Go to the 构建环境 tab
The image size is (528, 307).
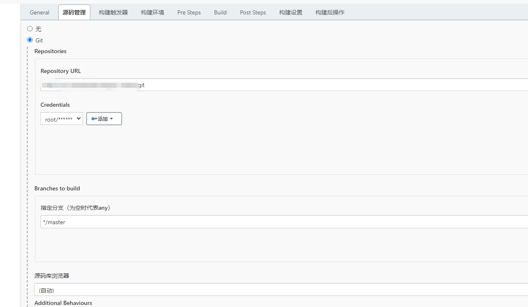[153, 12]
